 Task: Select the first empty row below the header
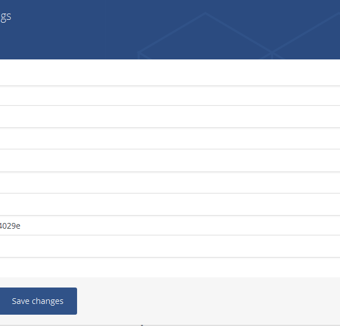pyautogui.click(x=170, y=73)
